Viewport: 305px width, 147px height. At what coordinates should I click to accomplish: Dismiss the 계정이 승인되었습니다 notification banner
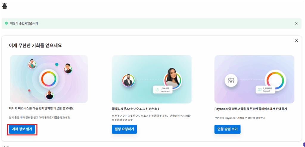tap(296, 24)
